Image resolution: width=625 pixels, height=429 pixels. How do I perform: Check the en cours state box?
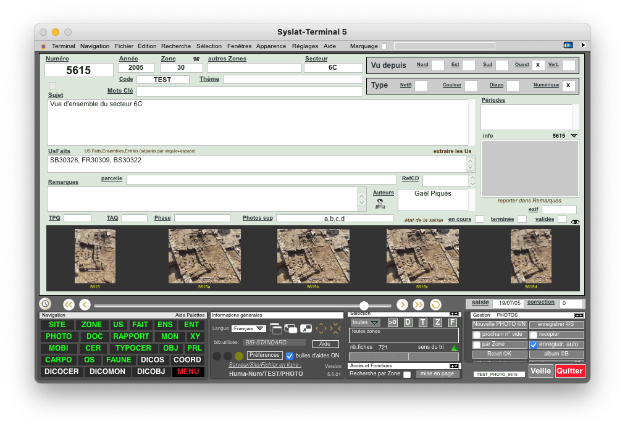coord(479,219)
